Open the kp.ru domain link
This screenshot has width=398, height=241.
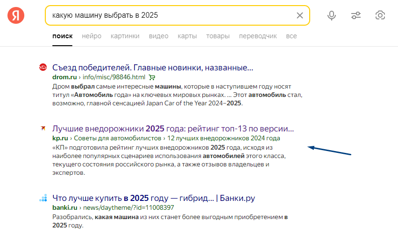(x=60, y=138)
